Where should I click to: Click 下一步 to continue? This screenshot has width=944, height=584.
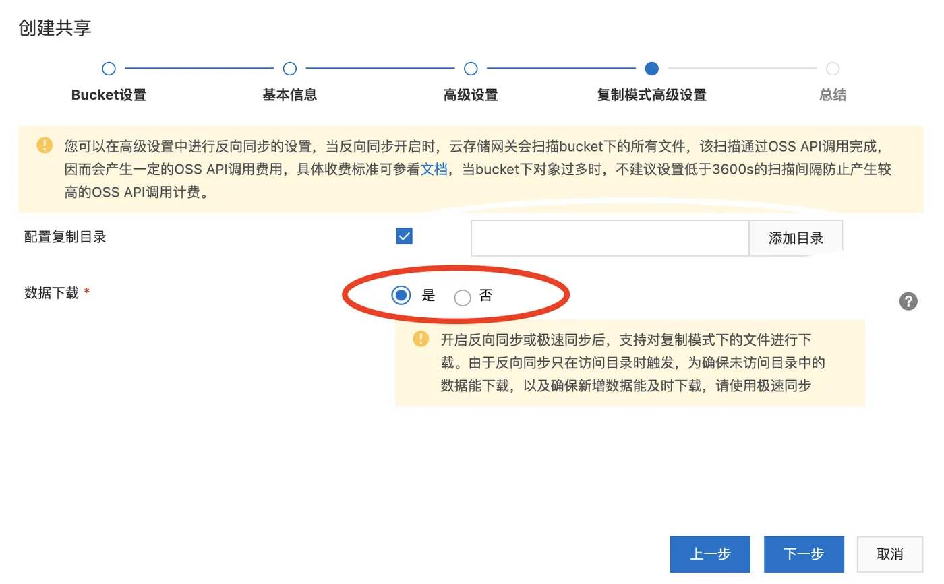point(804,554)
